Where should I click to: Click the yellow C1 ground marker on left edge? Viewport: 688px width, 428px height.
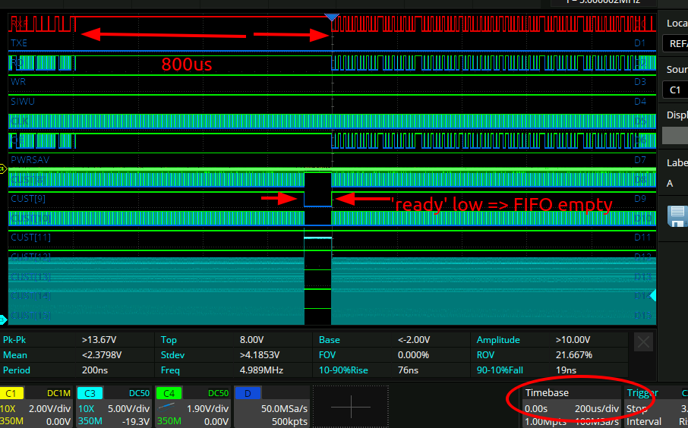click(x=4, y=168)
